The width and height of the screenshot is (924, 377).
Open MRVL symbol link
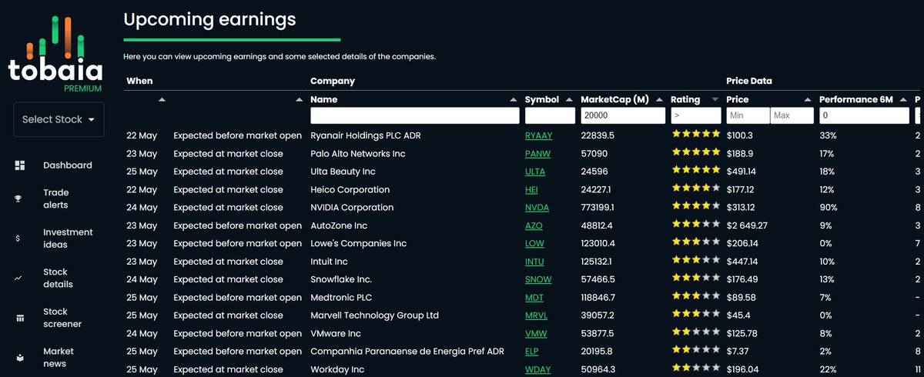coord(537,315)
